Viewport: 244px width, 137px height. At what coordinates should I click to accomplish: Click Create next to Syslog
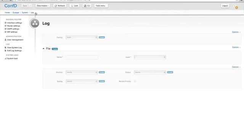coord(102,81)
